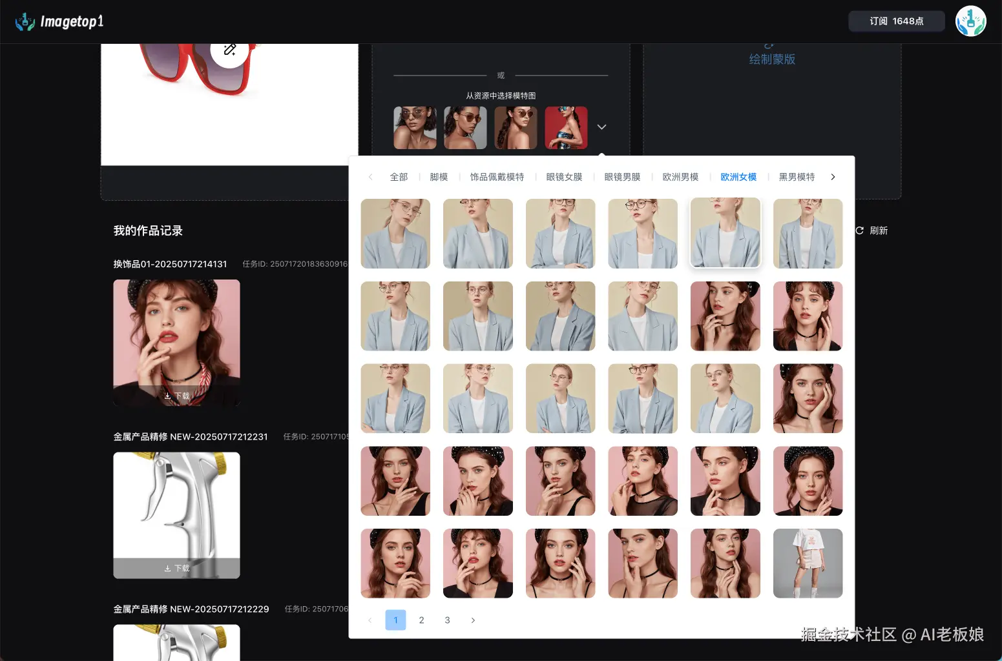Show more category tabs with right arrow
This screenshot has width=1002, height=661.
[833, 177]
